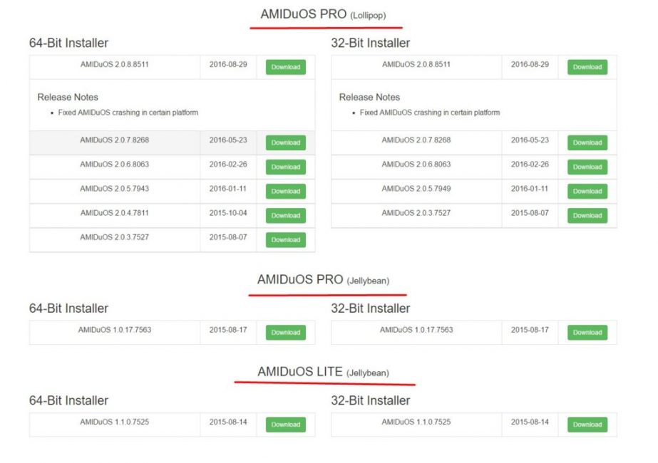The width and height of the screenshot is (658, 463).
Task: Select 32-bit row text AMIDuOS 2.0.7.8268
Action: pos(416,140)
